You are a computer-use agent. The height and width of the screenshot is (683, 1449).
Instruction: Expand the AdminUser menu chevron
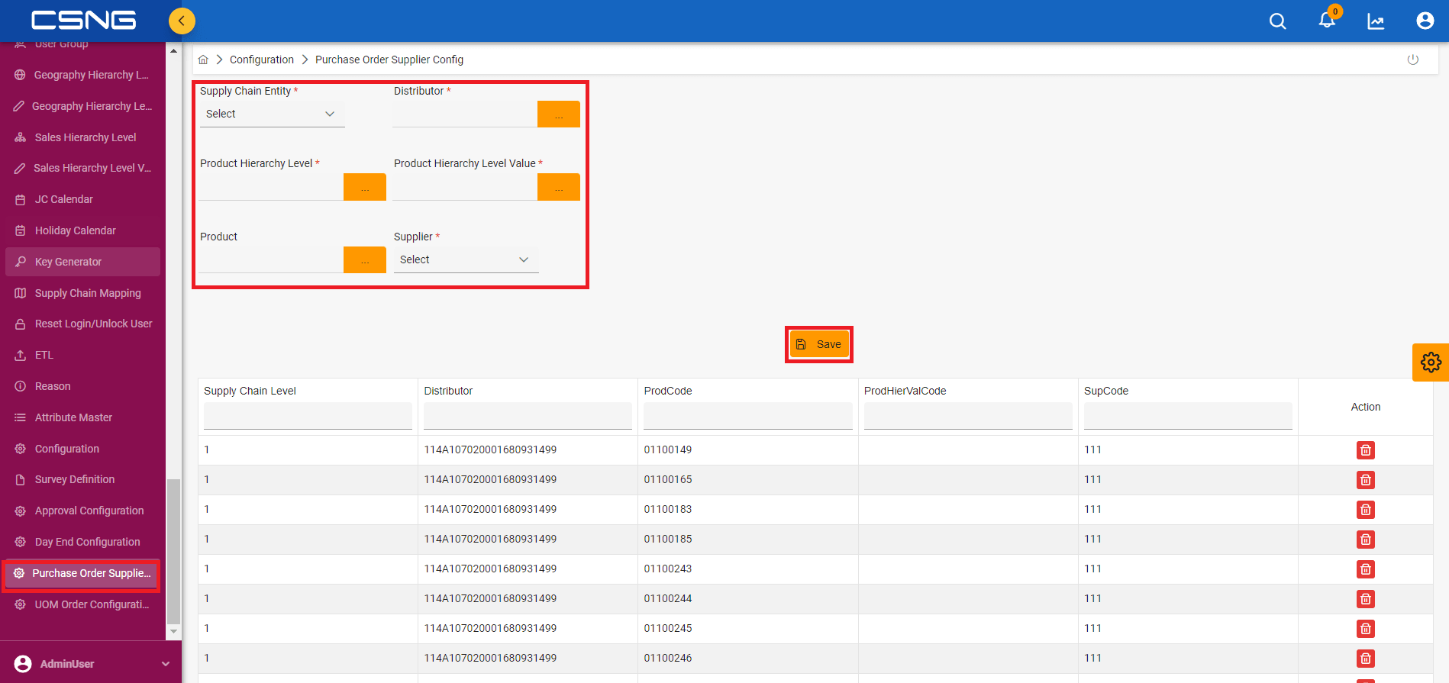166,664
